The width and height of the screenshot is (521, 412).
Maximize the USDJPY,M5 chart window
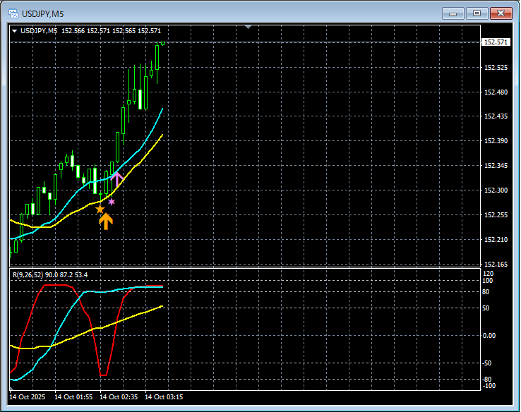(x=477, y=13)
